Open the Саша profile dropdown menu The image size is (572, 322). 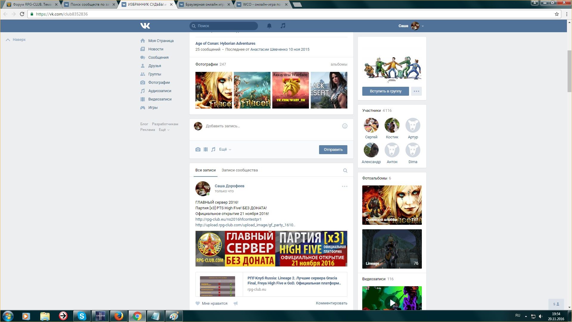pos(411,26)
